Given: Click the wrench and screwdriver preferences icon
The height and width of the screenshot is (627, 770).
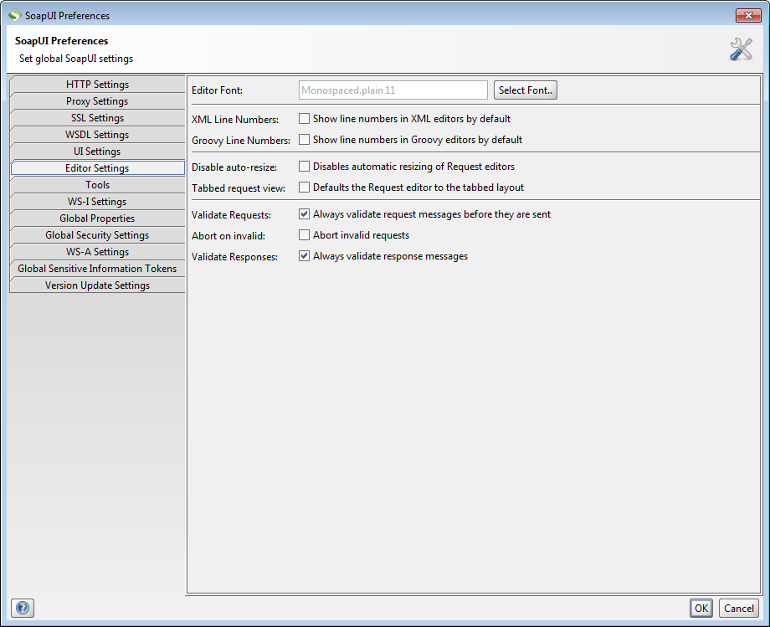Looking at the screenshot, I should pyautogui.click(x=741, y=49).
